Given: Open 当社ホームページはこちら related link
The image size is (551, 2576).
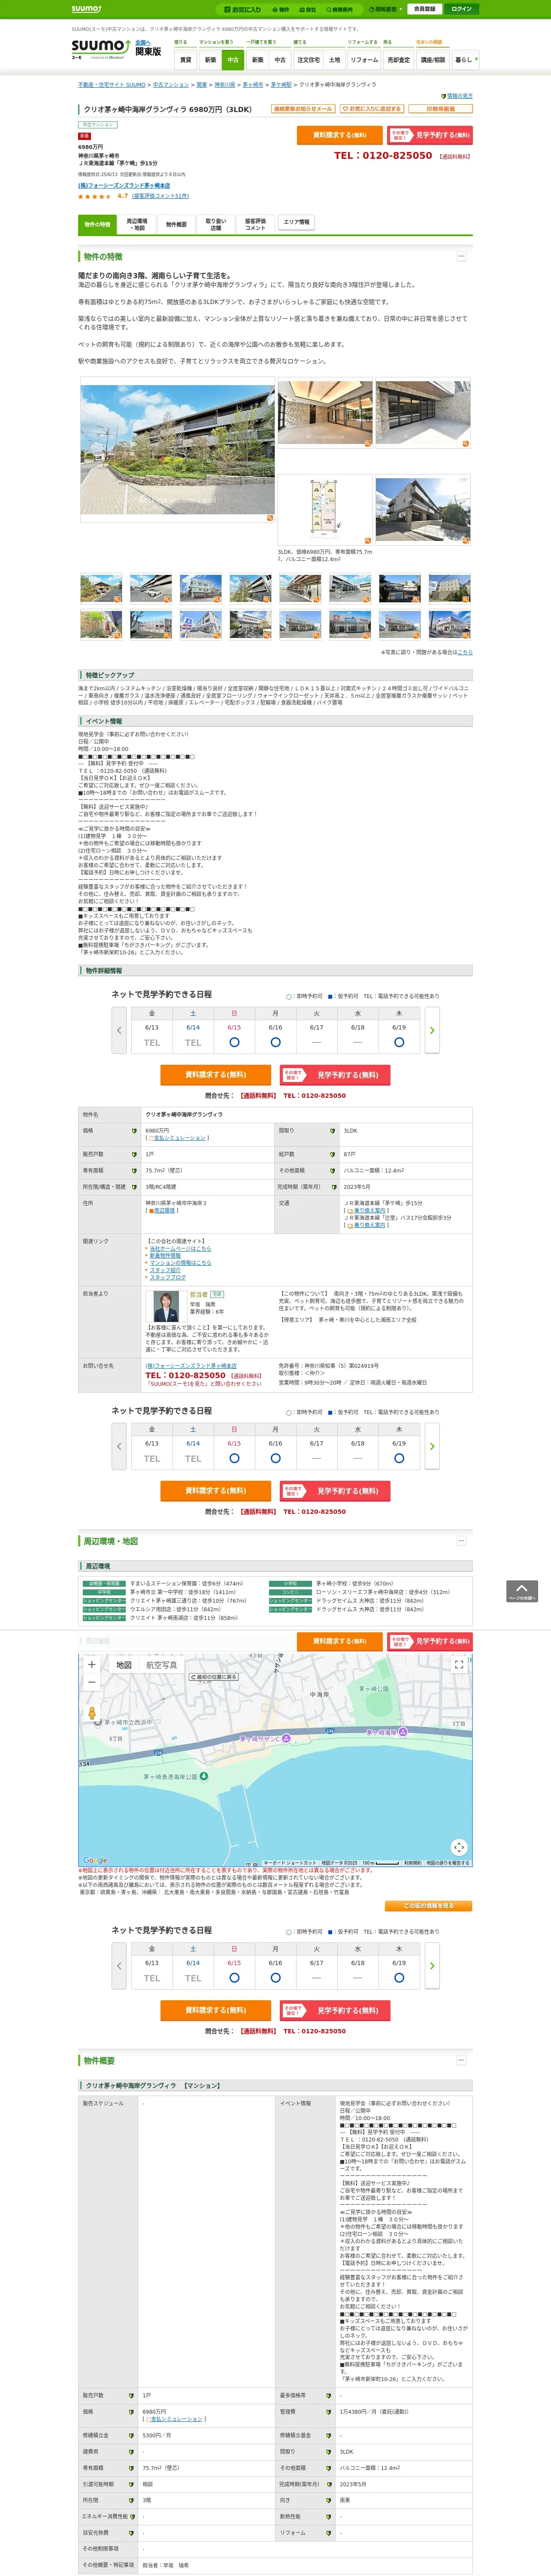Looking at the screenshot, I should point(181,1249).
